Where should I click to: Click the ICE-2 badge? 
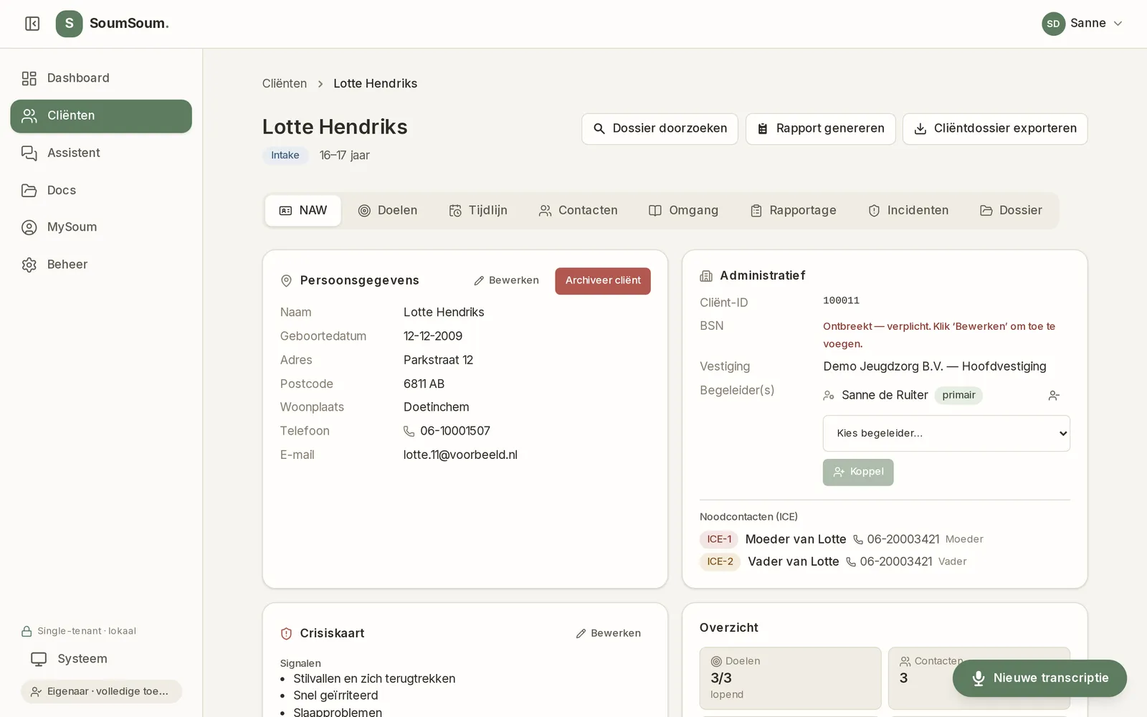pos(720,562)
